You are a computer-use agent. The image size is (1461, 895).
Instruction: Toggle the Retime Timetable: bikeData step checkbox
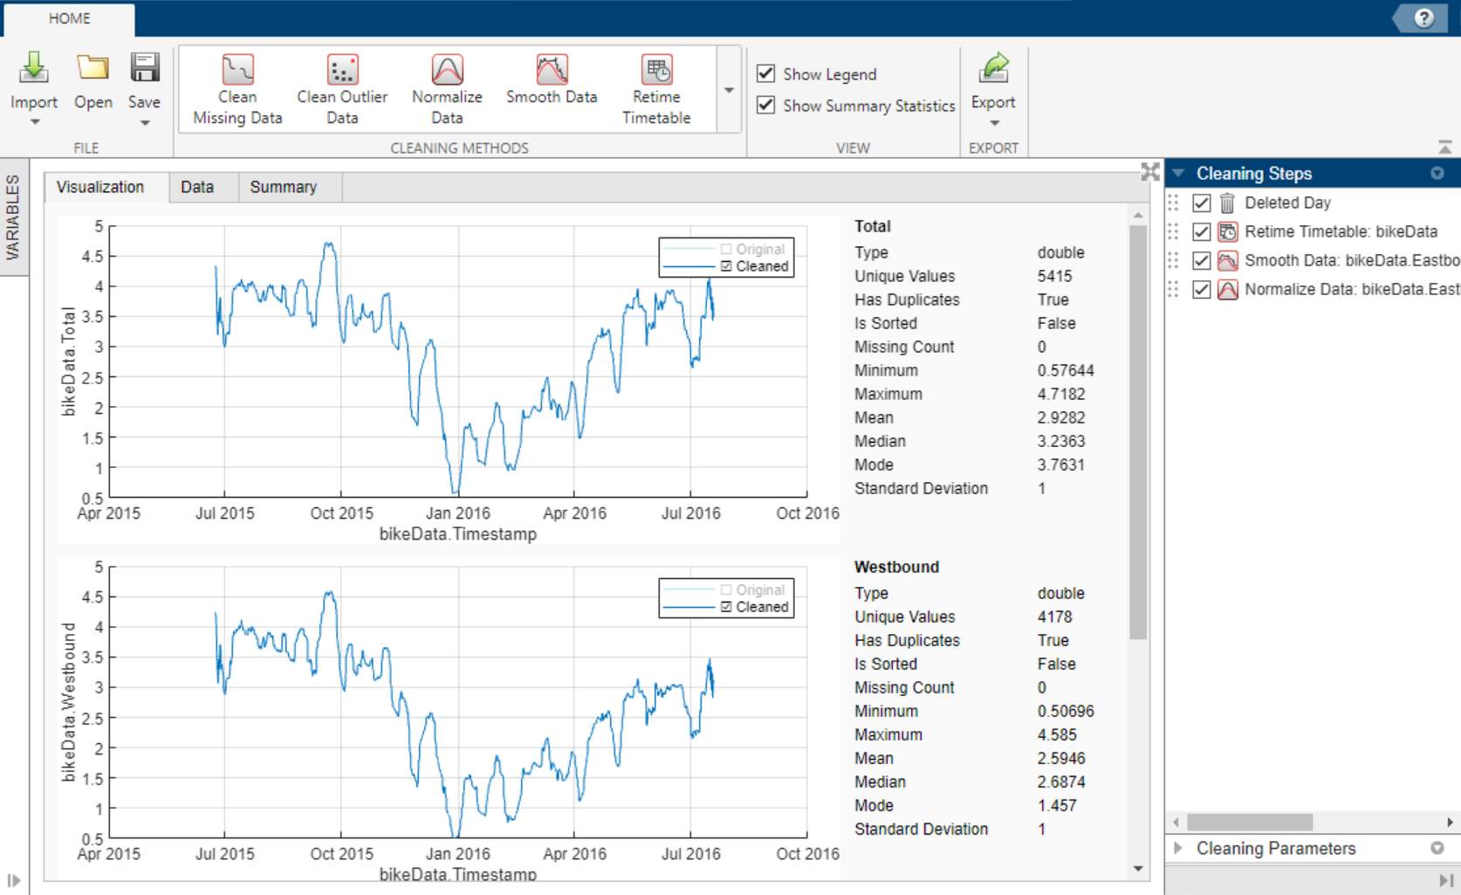tap(1202, 231)
